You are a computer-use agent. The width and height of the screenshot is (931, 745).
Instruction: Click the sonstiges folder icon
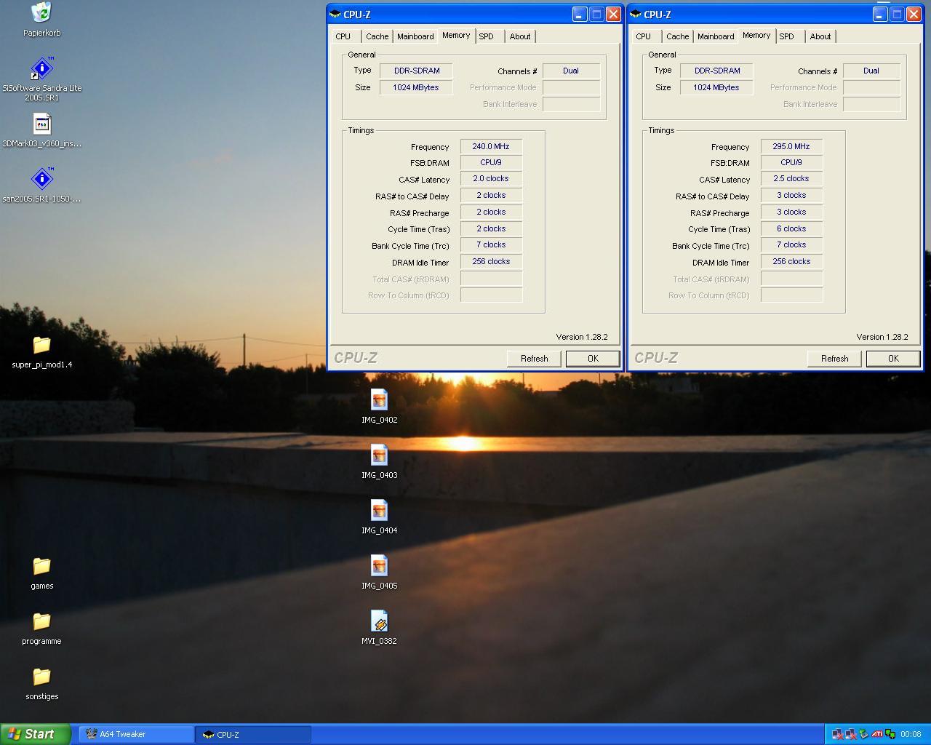point(41,677)
